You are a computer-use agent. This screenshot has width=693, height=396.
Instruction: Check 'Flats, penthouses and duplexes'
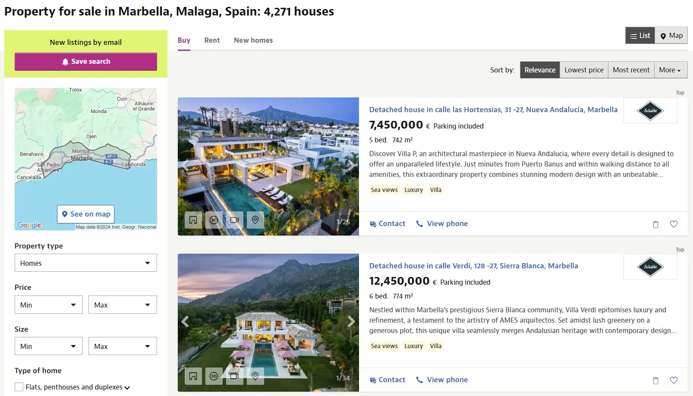click(x=19, y=387)
